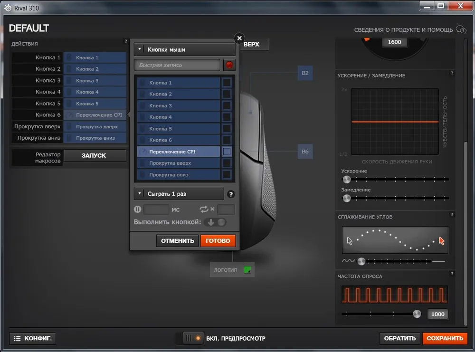The width and height of the screenshot is (475, 352).
Task: Click the Быстрая запись input field
Action: [x=177, y=65]
